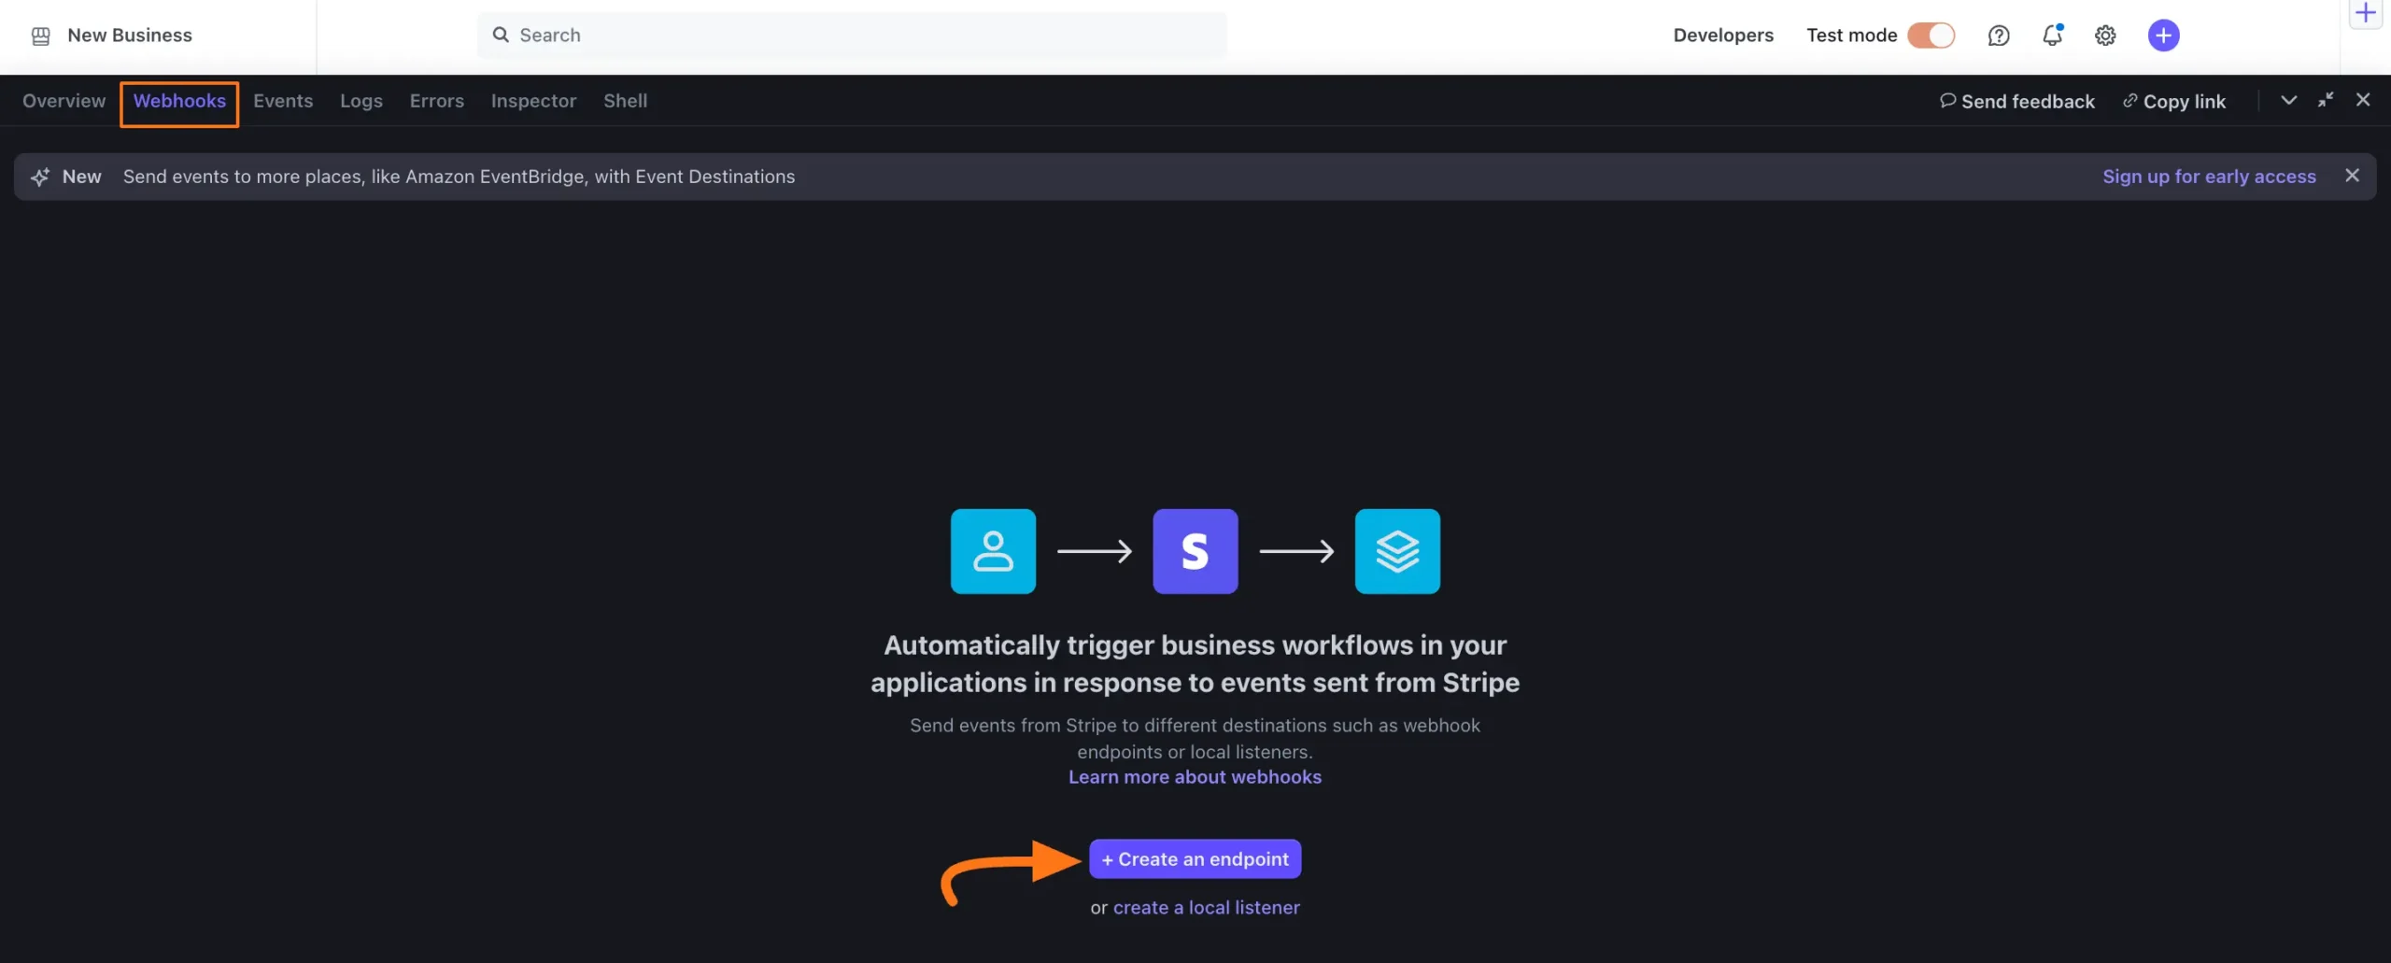
Task: Switch to the Events tab
Action: point(283,101)
